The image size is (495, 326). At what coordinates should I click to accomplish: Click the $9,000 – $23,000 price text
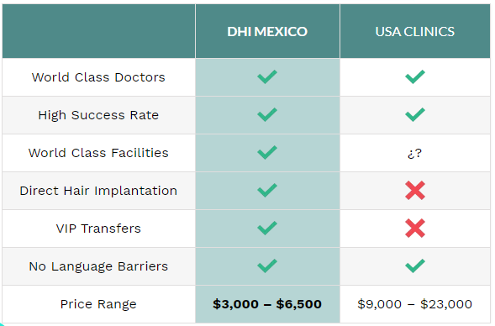click(x=415, y=304)
